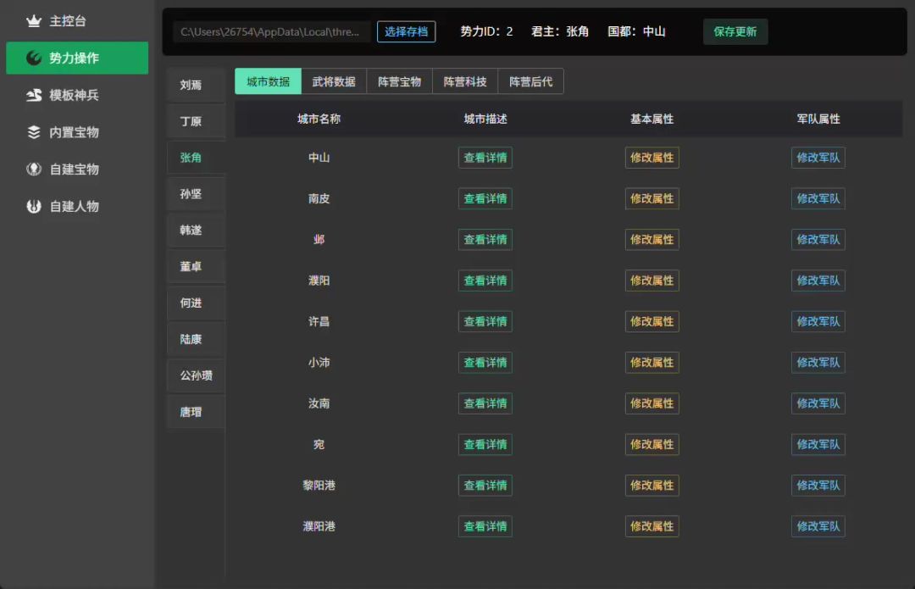Click the crown icon beside 主控台
Image resolution: width=915 pixels, height=589 pixels.
tap(34, 21)
